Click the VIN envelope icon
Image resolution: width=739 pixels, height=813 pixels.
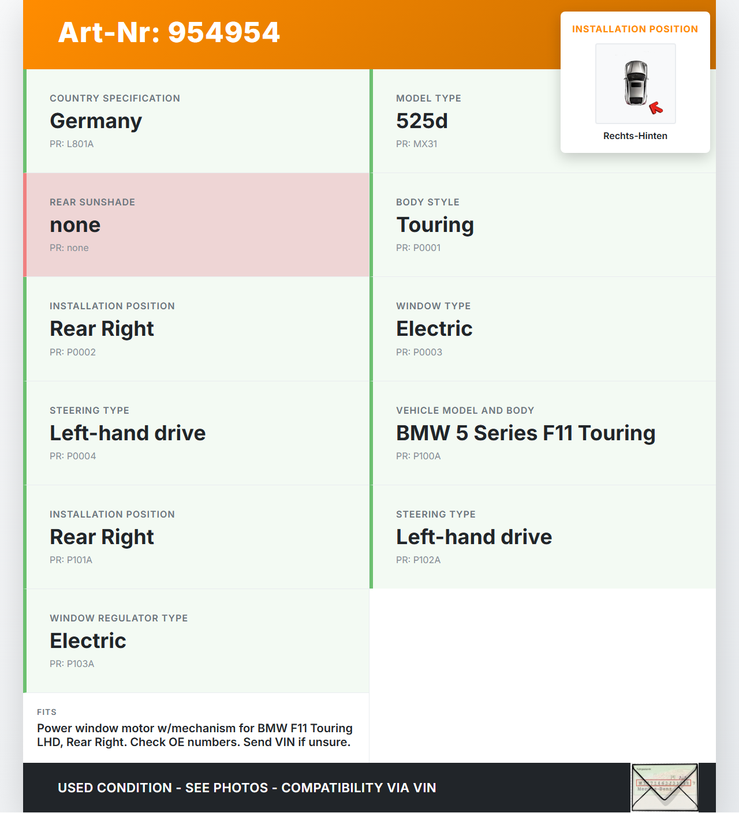[x=665, y=787]
